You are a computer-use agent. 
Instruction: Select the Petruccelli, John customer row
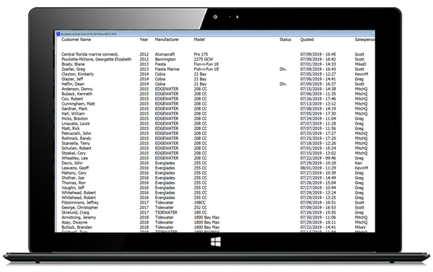click(x=215, y=133)
